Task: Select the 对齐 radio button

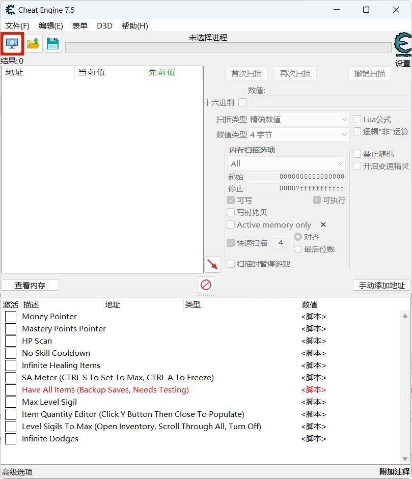Action: (298, 237)
